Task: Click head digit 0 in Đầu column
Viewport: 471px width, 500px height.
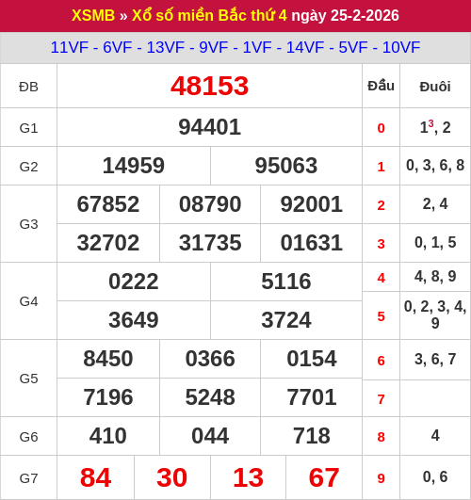Action: tap(381, 128)
